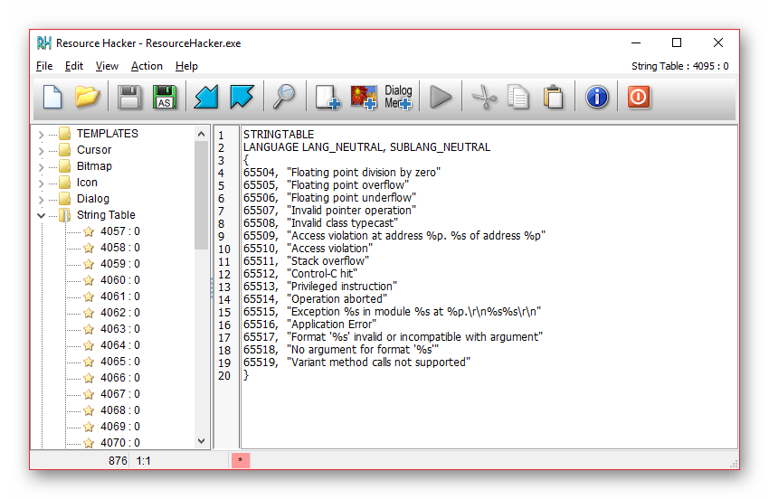Click the tree scrollbar up arrow

click(201, 134)
